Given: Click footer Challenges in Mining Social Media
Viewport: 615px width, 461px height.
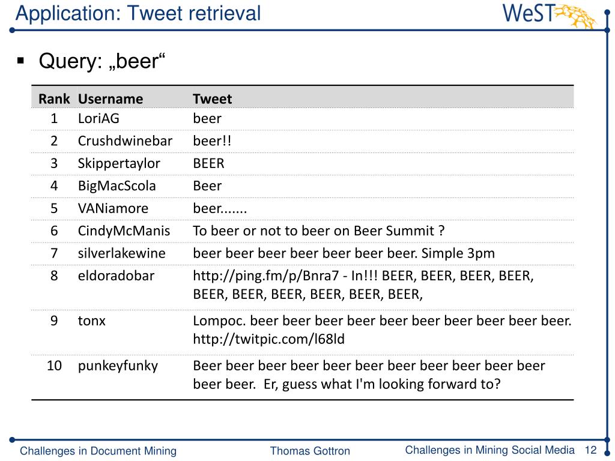Looking at the screenshot, I should coord(490,450).
